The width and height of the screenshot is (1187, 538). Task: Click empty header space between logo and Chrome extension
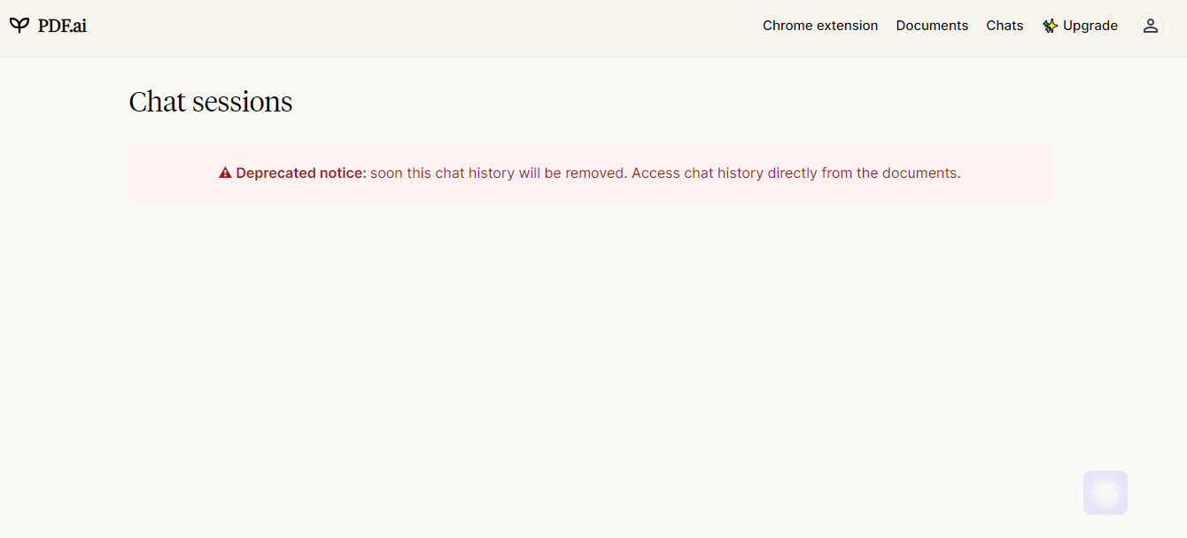tap(425, 26)
